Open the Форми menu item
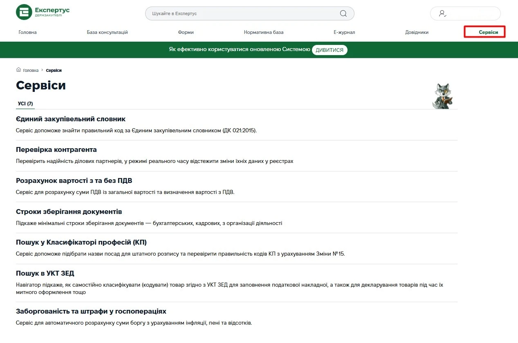518x343 pixels. click(186, 32)
